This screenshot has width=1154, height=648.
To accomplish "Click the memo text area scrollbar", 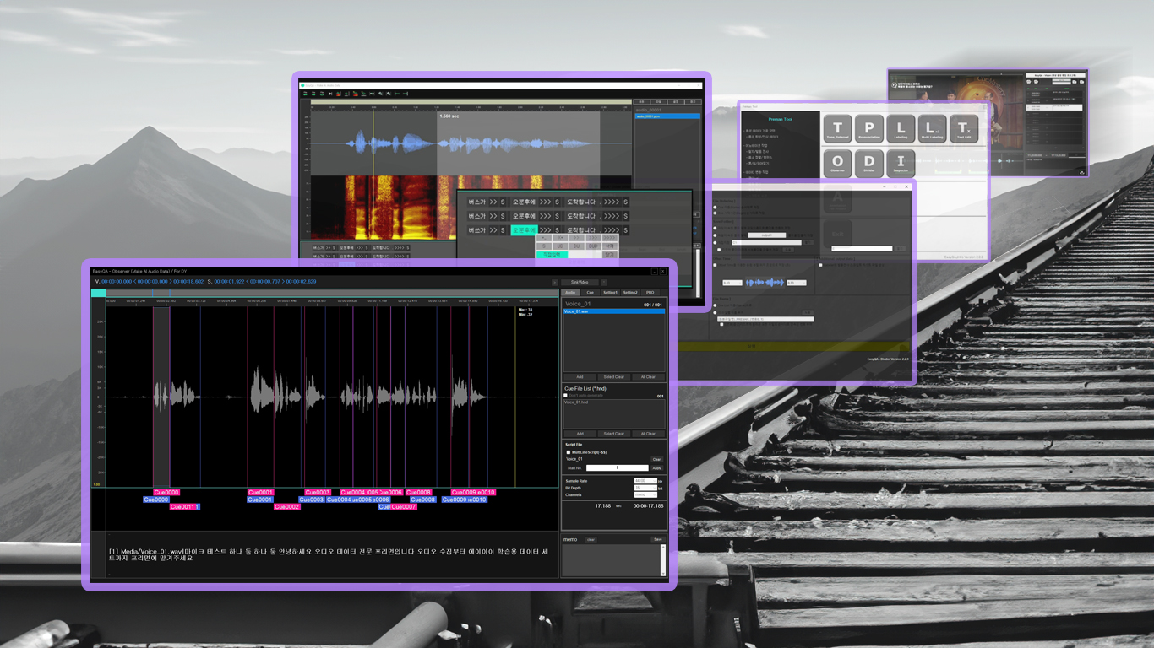I will pos(663,560).
